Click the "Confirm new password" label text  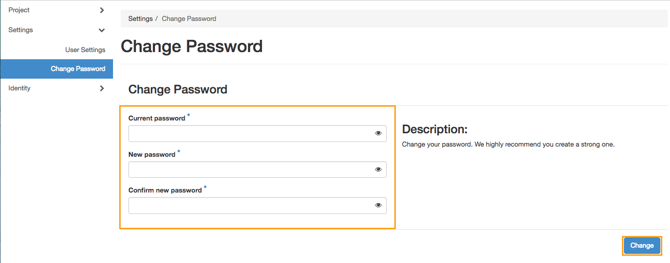click(x=165, y=190)
